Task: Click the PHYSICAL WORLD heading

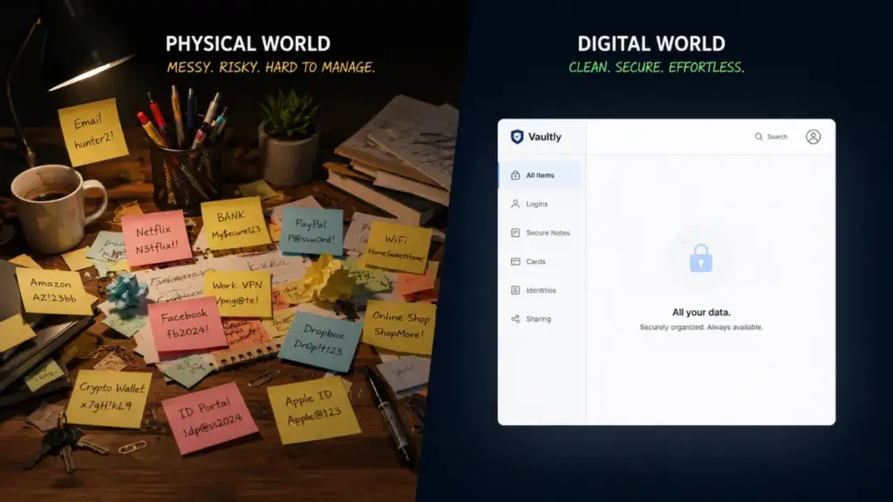Action: tap(248, 44)
